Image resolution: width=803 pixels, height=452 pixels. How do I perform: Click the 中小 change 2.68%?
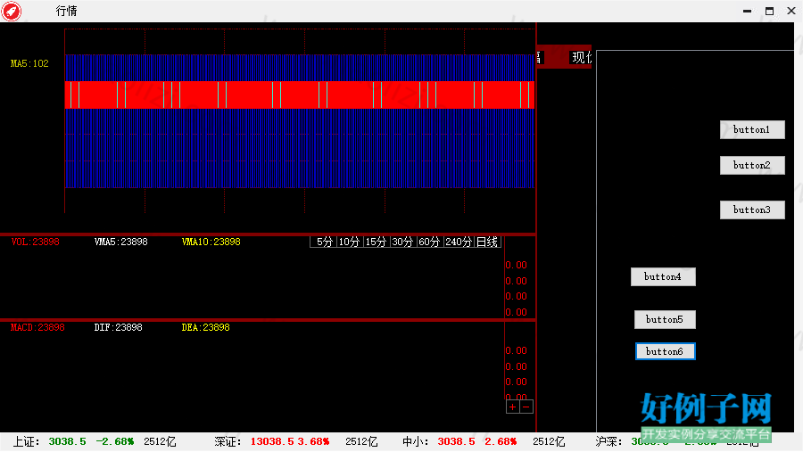click(501, 441)
